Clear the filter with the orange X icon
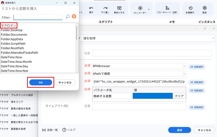 point(74,16)
